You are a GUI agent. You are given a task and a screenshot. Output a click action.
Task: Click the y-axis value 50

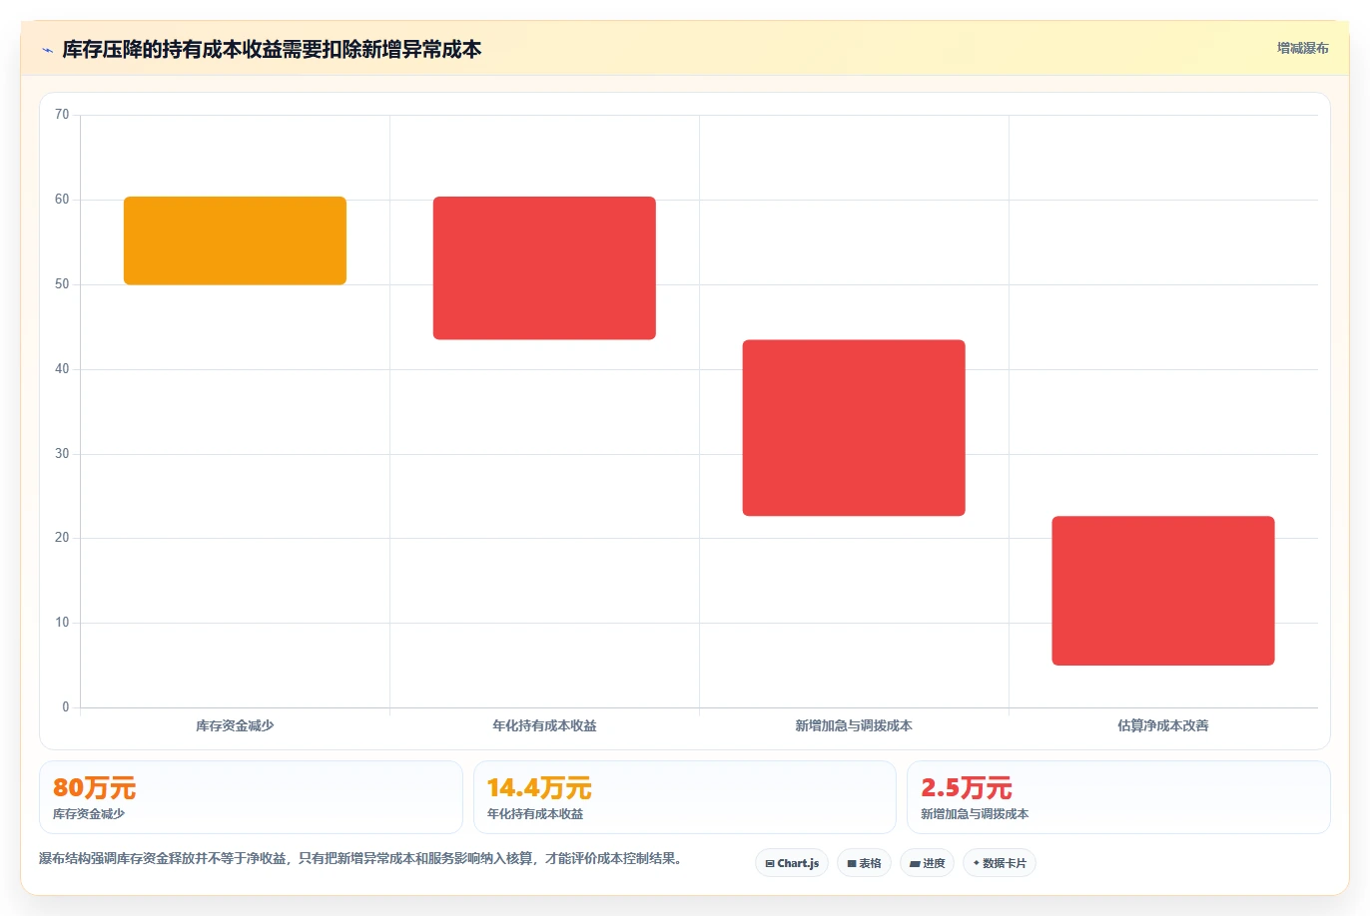(62, 284)
